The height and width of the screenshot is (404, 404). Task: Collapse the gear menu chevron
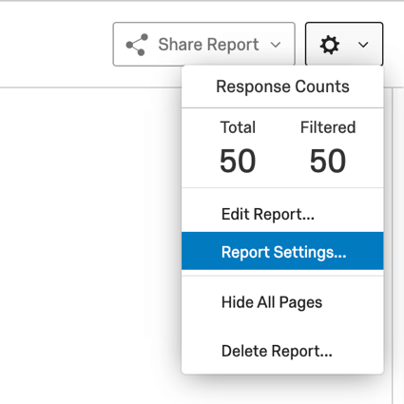[363, 45]
